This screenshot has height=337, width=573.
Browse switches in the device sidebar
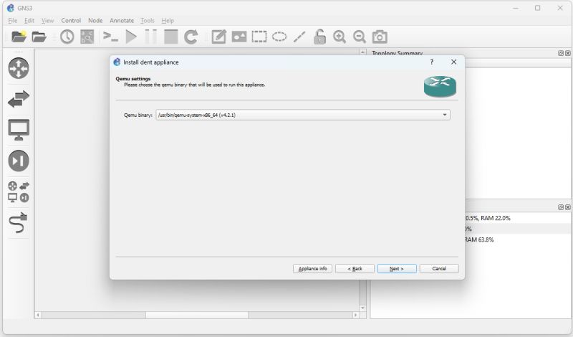19,99
